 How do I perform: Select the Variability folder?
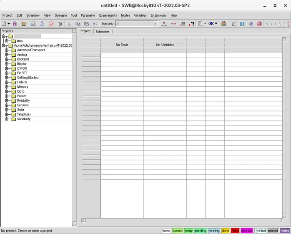[24, 119]
